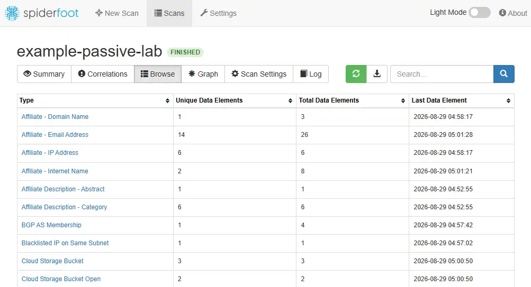531x287 pixels.
Task: Open the Graph tab
Action: (203, 74)
